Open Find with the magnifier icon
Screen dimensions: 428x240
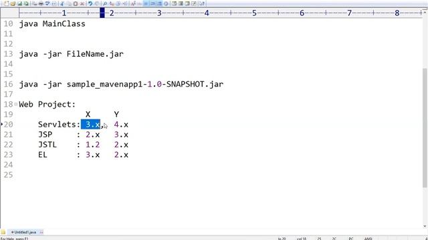pos(105,3)
